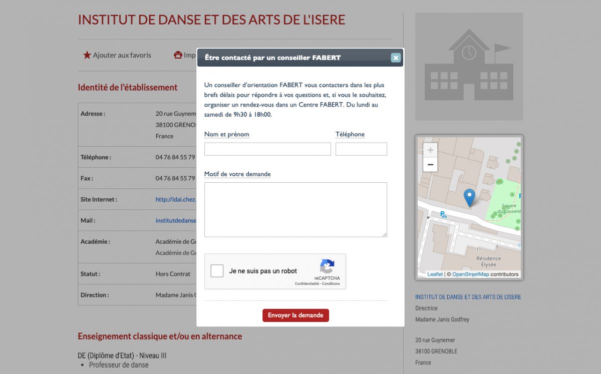Image resolution: width=601 pixels, height=374 pixels.
Task: Click the printer icon beside 'Imp'
Action: [x=178, y=55]
